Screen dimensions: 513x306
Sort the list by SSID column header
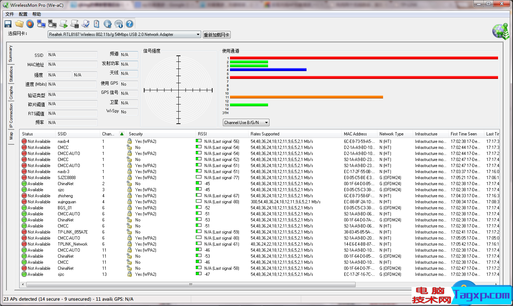78,134
